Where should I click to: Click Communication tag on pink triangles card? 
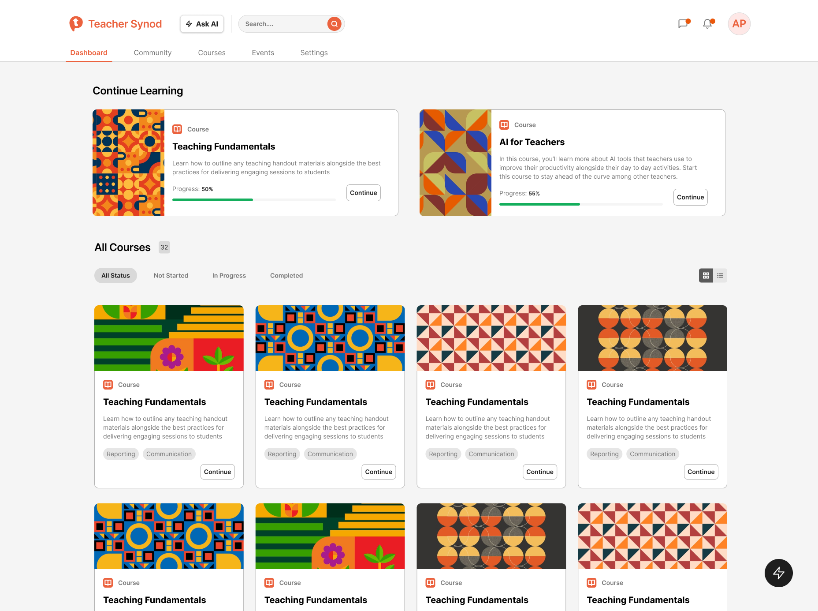click(491, 454)
